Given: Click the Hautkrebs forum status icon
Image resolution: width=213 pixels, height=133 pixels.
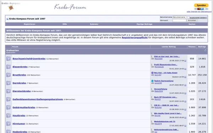Looking at the screenshot, I should (x=9, y=116).
